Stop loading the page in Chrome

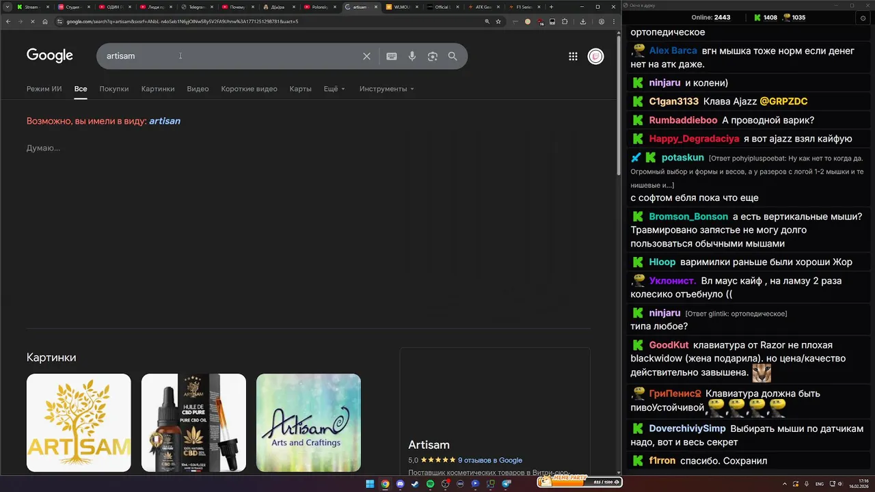32,21
